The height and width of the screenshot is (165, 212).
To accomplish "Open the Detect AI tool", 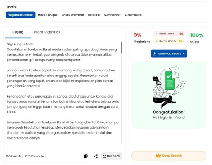I will click(x=94, y=15).
